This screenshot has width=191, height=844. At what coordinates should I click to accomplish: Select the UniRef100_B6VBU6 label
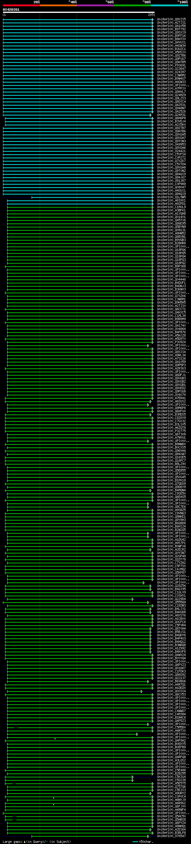tap(171, 681)
